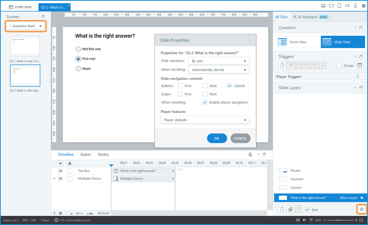Copy the selected trigger icon
This screenshot has height=225, width=368.
tap(298, 65)
